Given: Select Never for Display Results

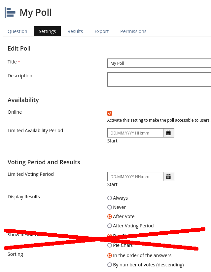Looking at the screenshot, I should tap(110, 207).
